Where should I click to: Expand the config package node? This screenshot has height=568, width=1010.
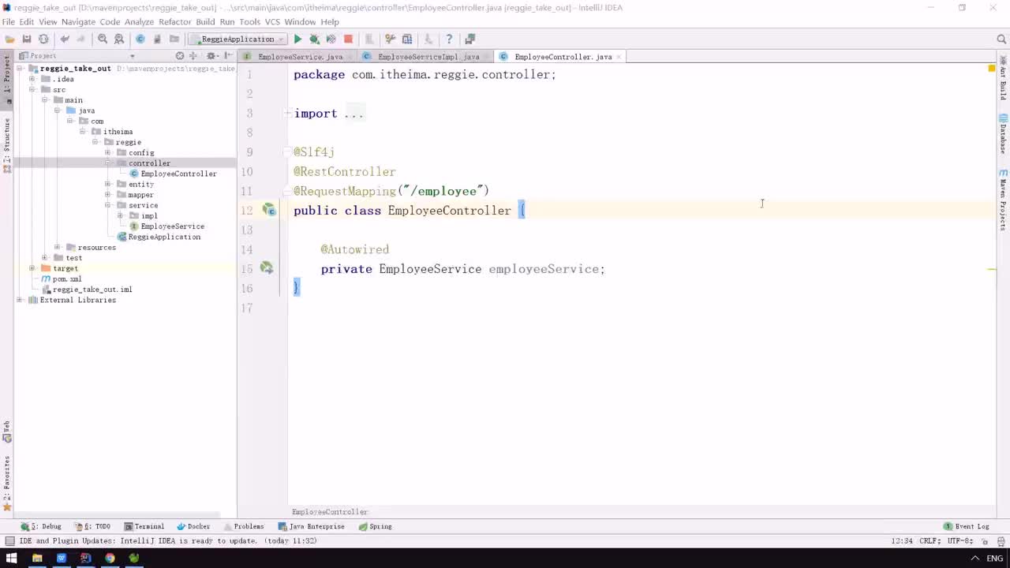click(108, 152)
